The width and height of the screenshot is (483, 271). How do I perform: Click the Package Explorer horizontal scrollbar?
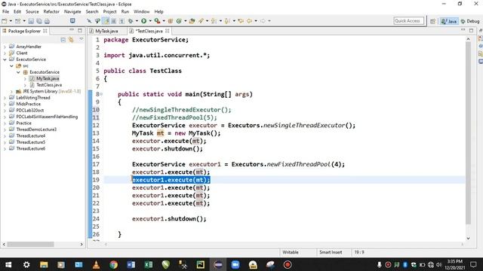[x=30, y=244]
